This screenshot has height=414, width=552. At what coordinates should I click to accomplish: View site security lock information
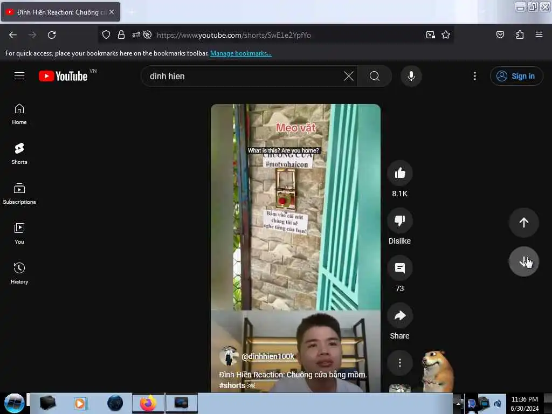121,34
